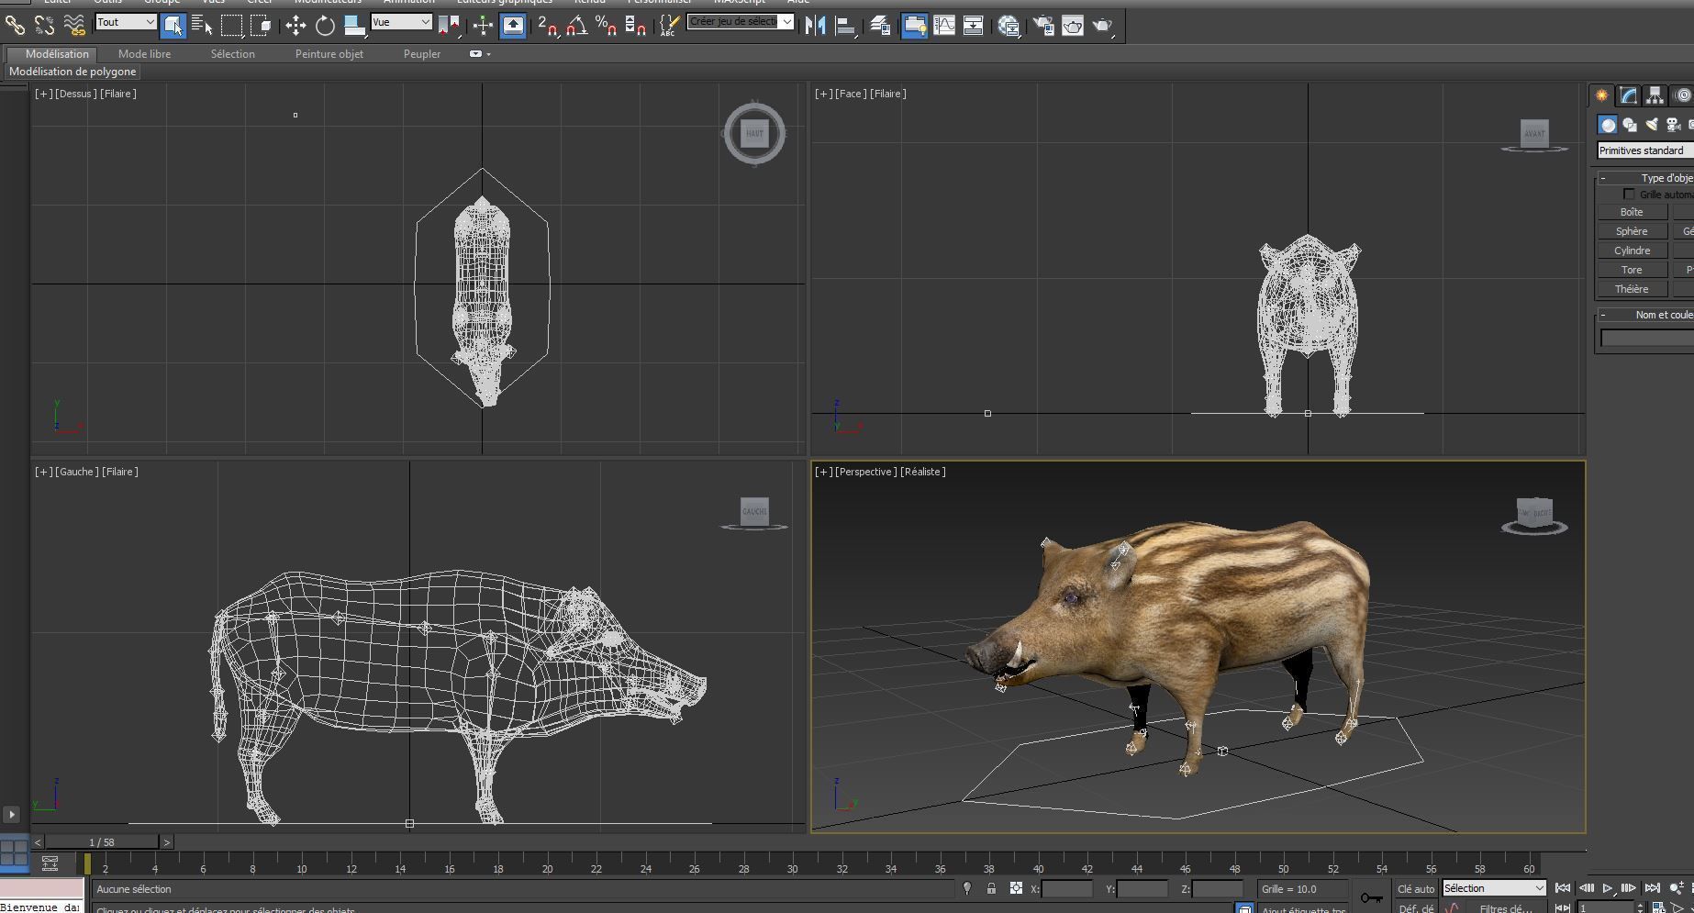Viewport: 1694px width, 913px height.
Task: Activate the Select and Scale tool
Action: (354, 26)
